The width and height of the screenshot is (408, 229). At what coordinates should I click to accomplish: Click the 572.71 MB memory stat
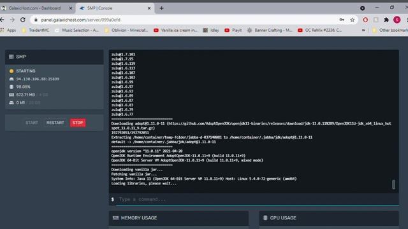click(25, 95)
